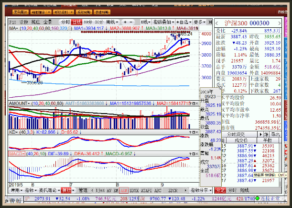Viewport: 292px width, 208px height.
Task: Open the 擒庄 view
Action: tap(35, 22)
